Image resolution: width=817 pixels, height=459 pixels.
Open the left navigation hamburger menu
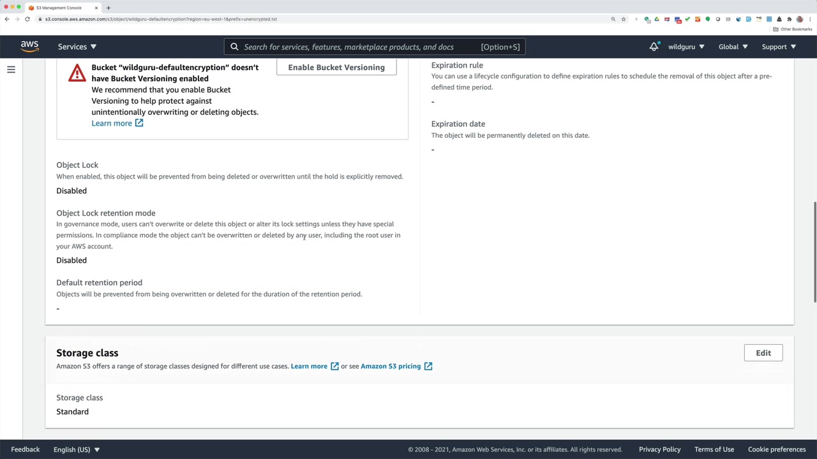pyautogui.click(x=11, y=69)
